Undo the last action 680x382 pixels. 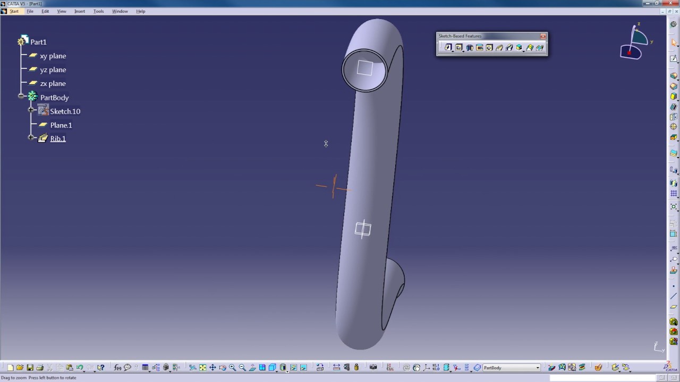click(80, 368)
